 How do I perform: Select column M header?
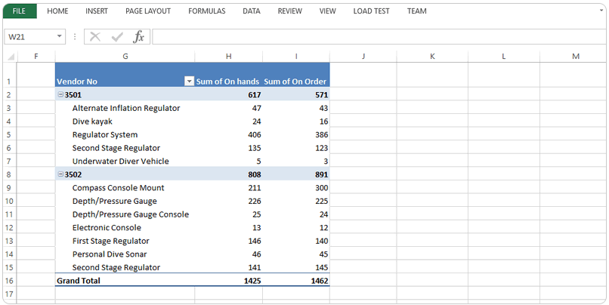tap(573, 57)
